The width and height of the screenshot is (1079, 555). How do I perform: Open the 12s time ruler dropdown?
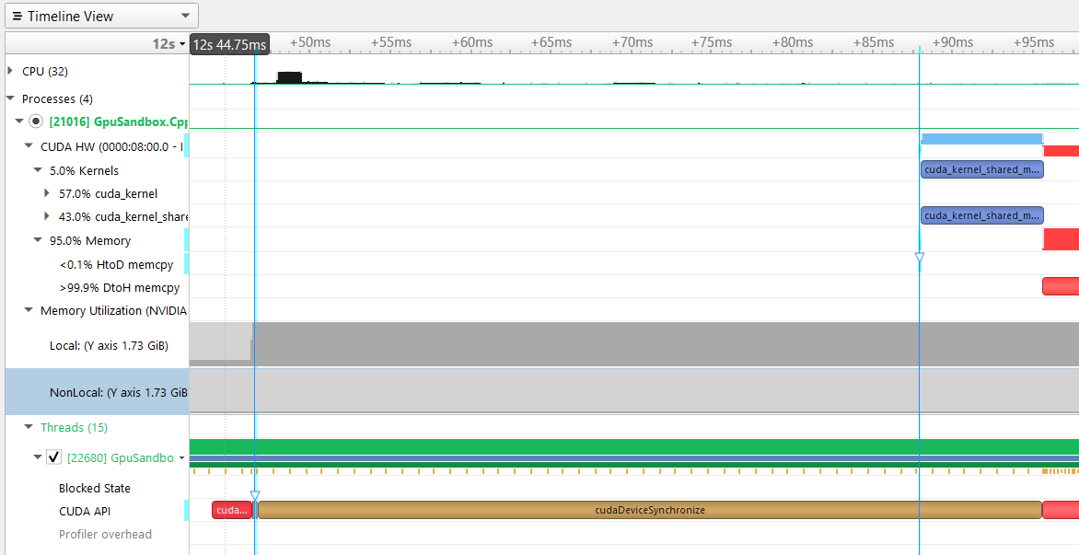point(168,43)
